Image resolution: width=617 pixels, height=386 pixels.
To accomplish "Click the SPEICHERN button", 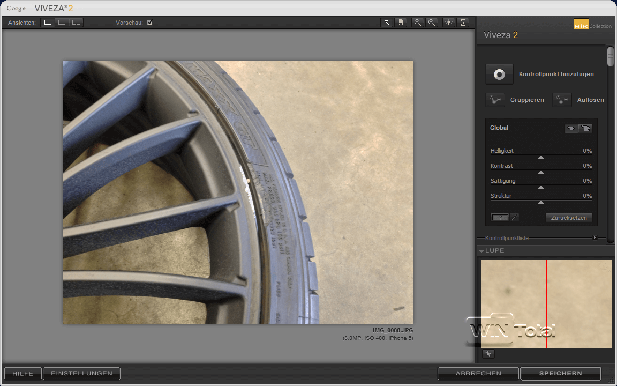I will pyautogui.click(x=560, y=373).
